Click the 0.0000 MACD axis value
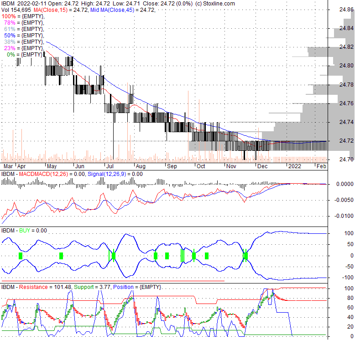355x340 pixels. click(x=345, y=184)
